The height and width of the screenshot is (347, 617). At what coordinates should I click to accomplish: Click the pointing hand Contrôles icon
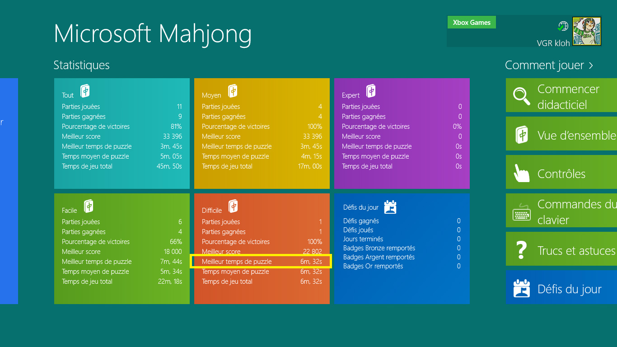(521, 173)
